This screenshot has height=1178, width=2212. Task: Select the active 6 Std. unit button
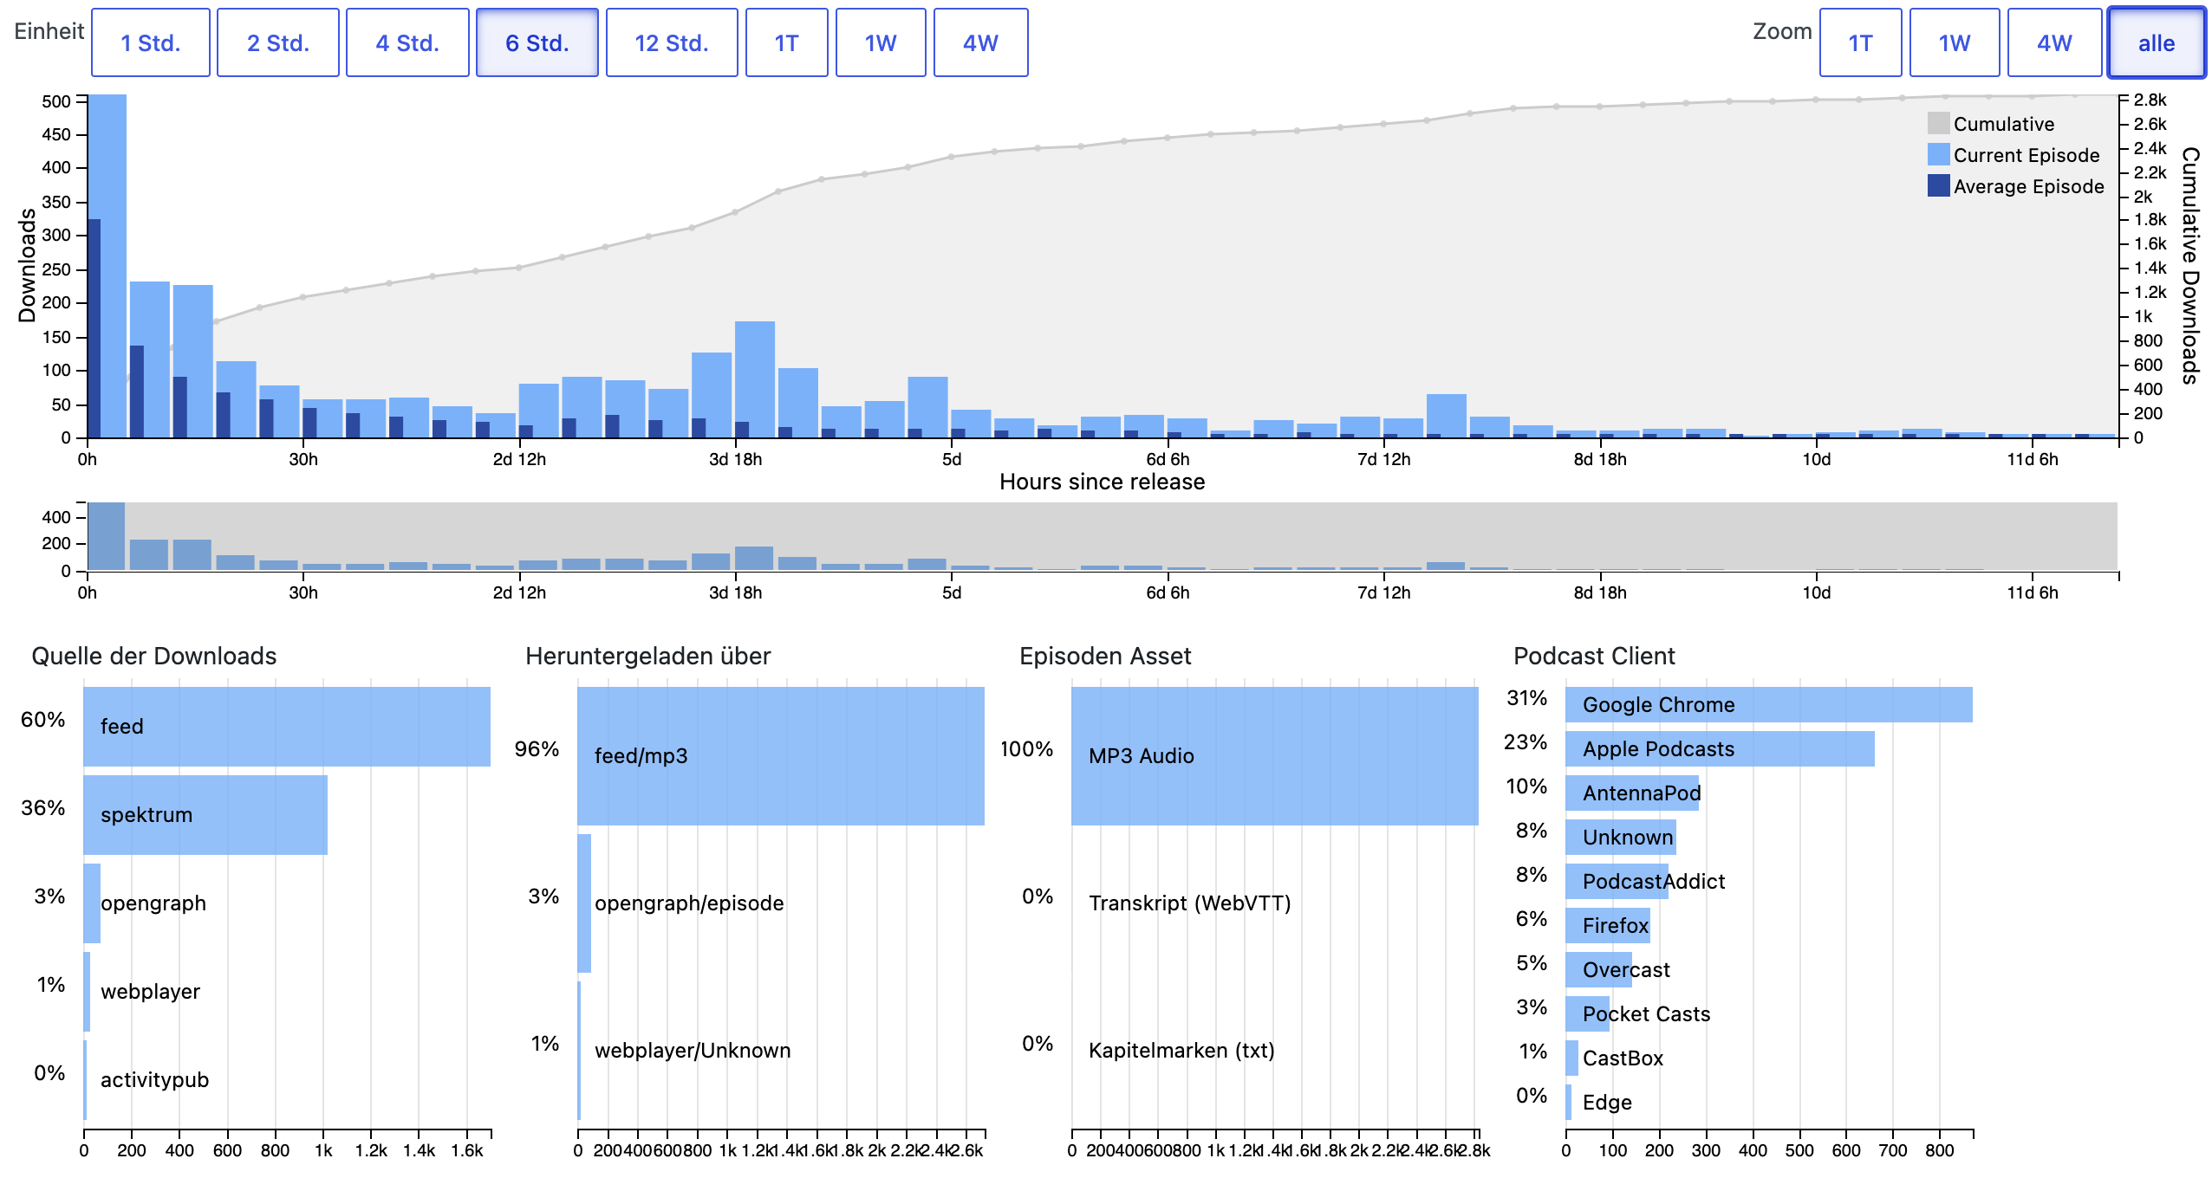tap(537, 42)
